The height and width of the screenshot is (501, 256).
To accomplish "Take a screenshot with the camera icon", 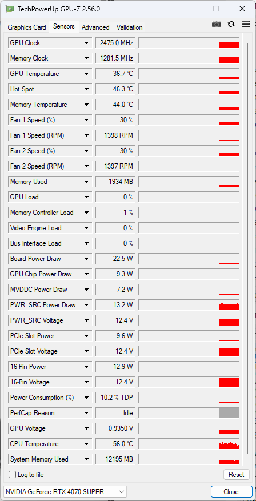I will pos(217,25).
